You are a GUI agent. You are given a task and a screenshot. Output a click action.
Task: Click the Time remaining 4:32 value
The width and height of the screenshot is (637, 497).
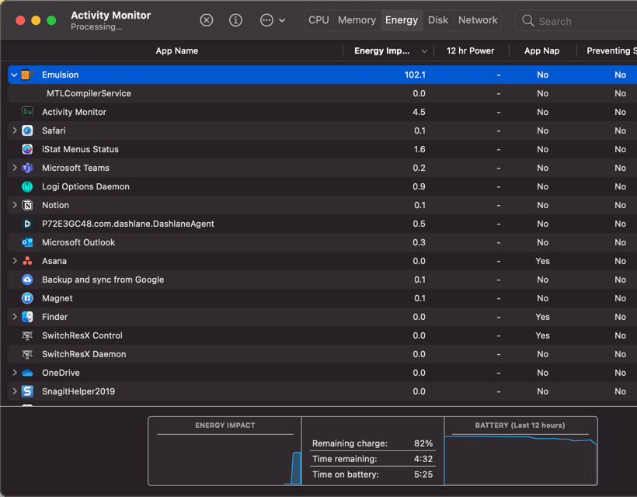click(x=423, y=459)
